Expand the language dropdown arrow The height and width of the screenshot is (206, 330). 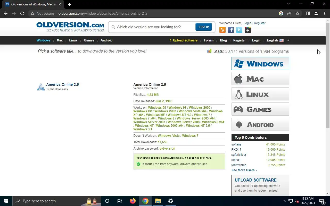[288, 40]
